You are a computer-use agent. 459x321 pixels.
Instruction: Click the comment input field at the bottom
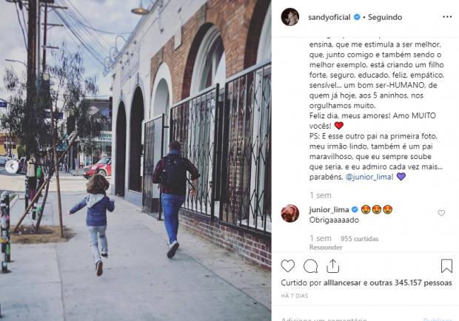pos(350,319)
